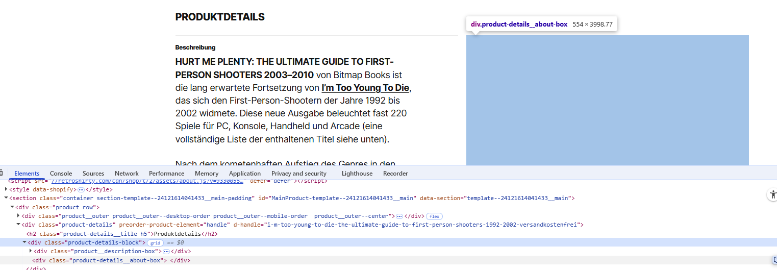Image resolution: width=777 pixels, height=270 pixels.
Task: Expand ellipsis after product__outer--center div
Action: [399, 216]
